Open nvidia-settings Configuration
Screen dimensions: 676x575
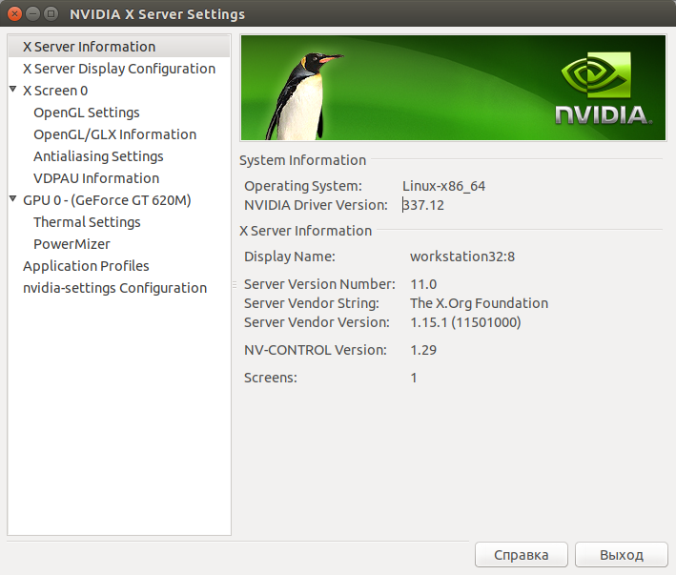(x=115, y=288)
